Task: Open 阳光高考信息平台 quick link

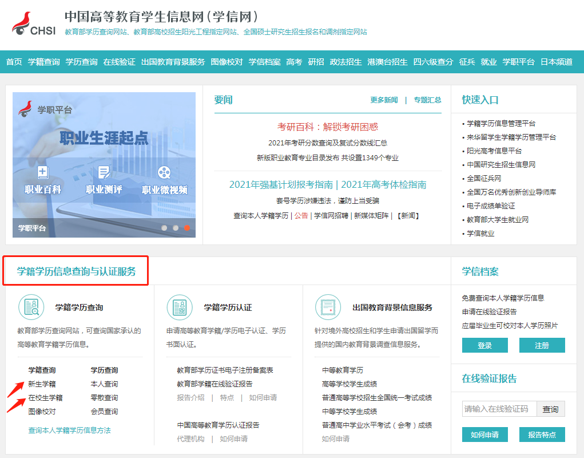Action: [494, 151]
